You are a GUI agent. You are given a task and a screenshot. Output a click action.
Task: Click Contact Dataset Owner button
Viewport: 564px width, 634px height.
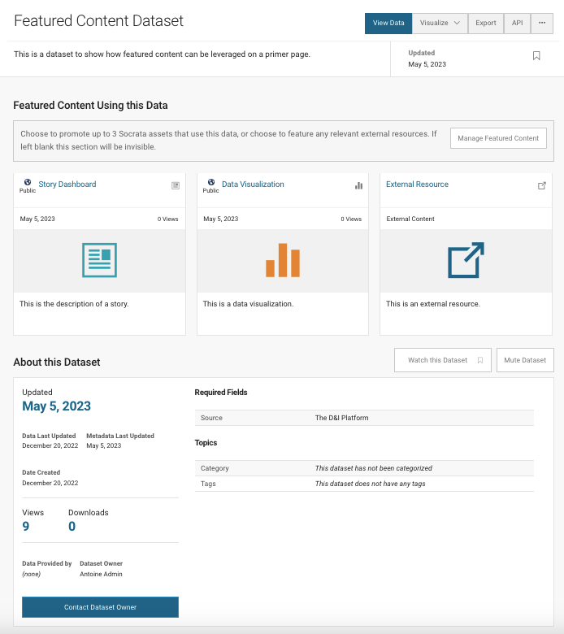pos(100,607)
